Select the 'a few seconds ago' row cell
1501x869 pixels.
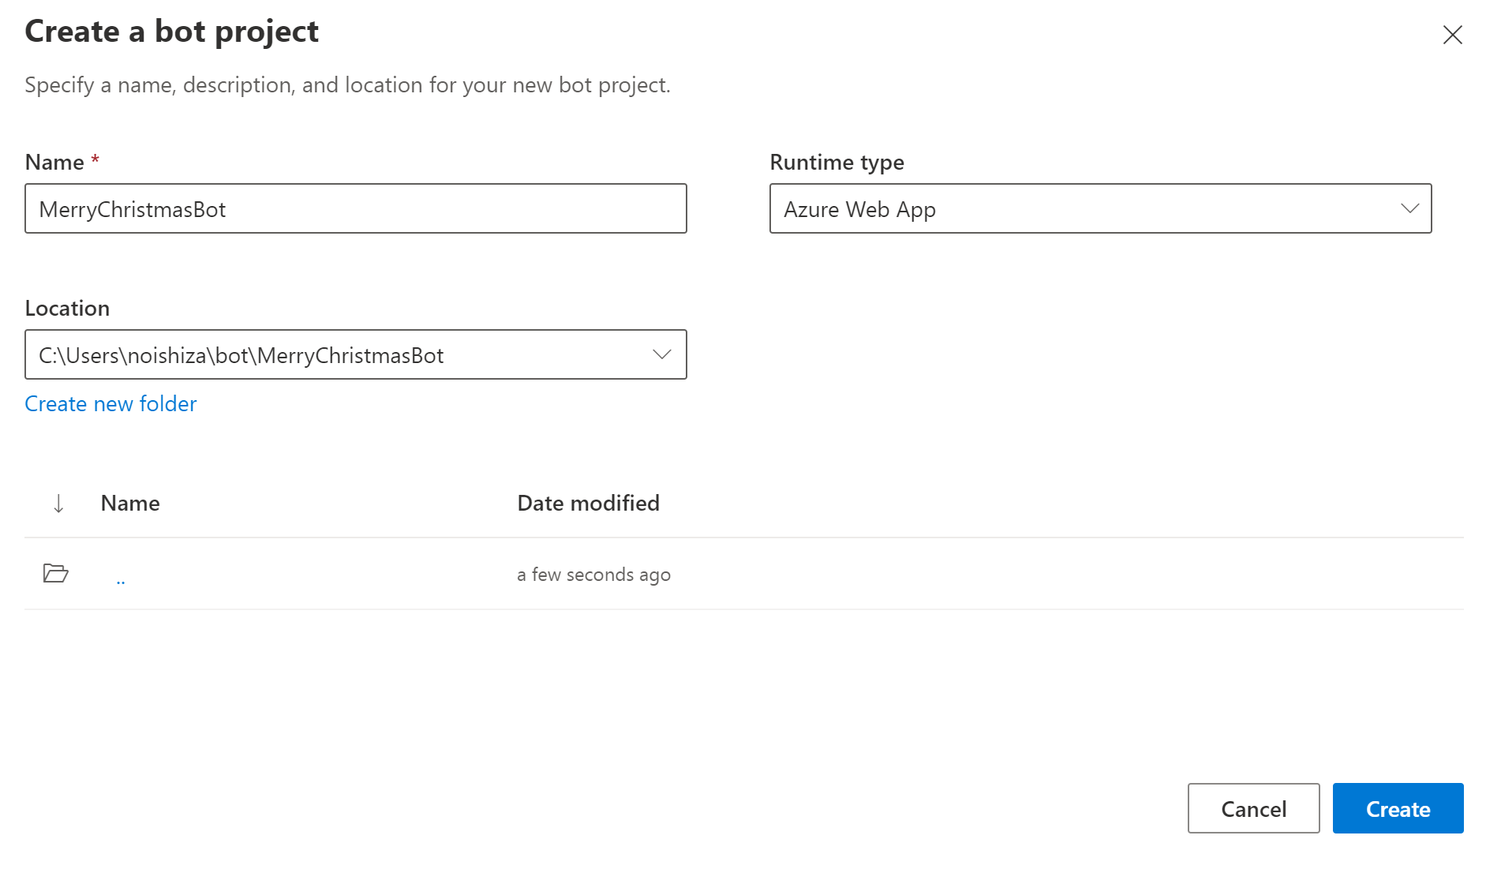coord(593,575)
